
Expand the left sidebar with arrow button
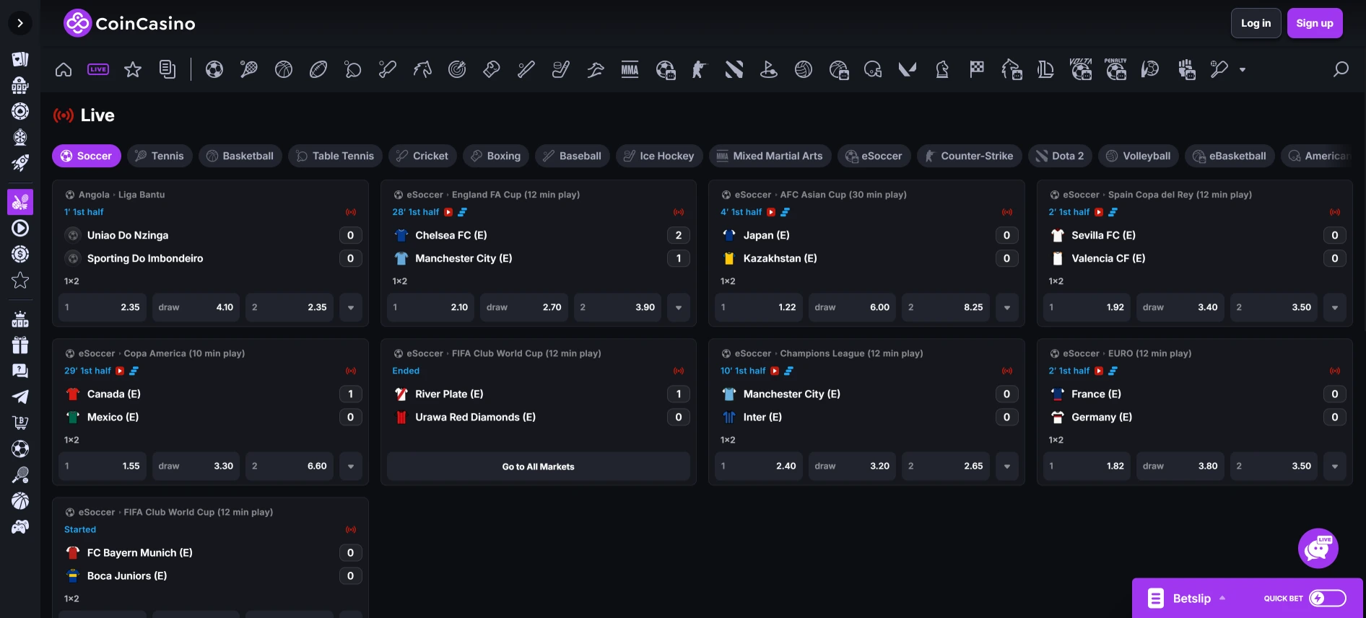[x=20, y=23]
